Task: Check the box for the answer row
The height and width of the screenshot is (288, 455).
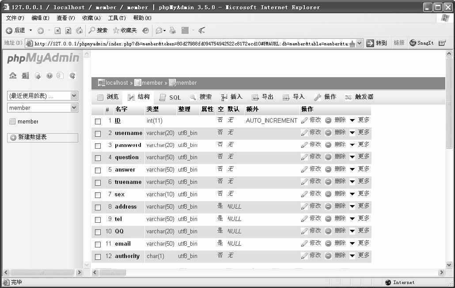Action: [98, 170]
